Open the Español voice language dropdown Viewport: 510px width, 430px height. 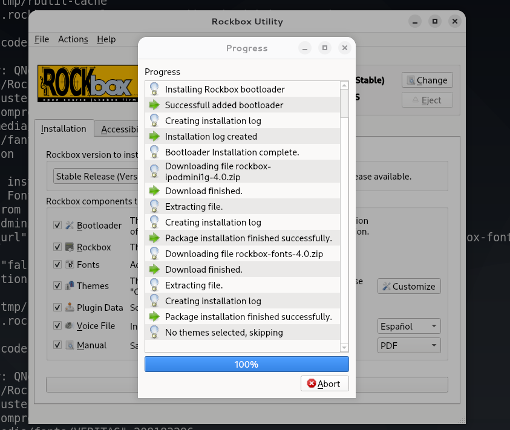[409, 327]
